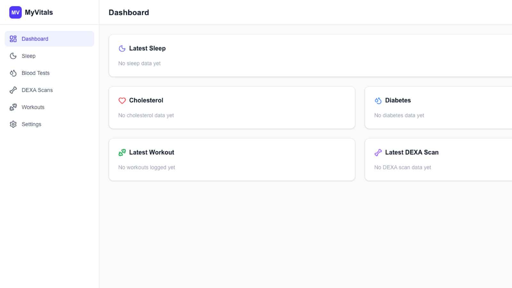Click the MV logo badge

pos(15,12)
